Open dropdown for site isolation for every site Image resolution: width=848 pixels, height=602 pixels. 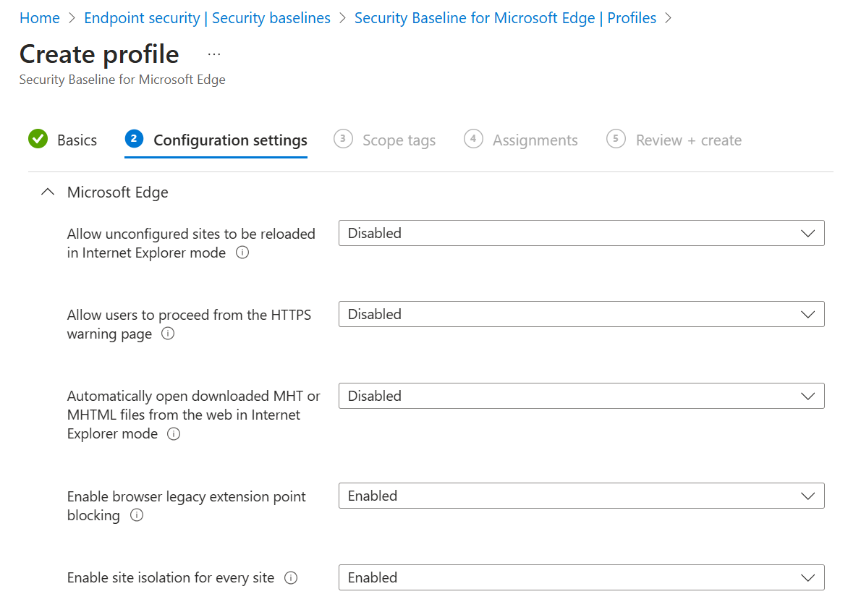click(582, 577)
